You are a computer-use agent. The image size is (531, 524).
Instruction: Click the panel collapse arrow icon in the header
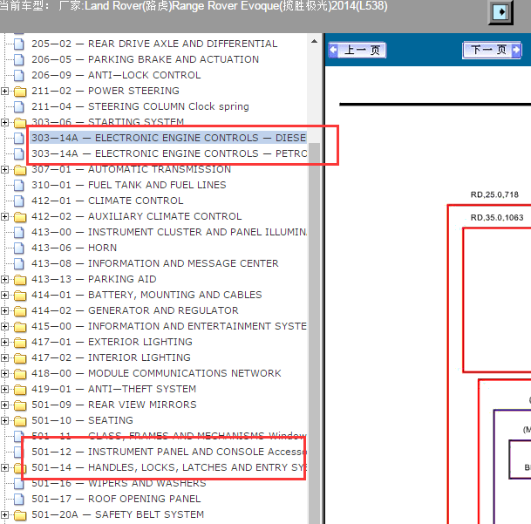tap(500, 12)
